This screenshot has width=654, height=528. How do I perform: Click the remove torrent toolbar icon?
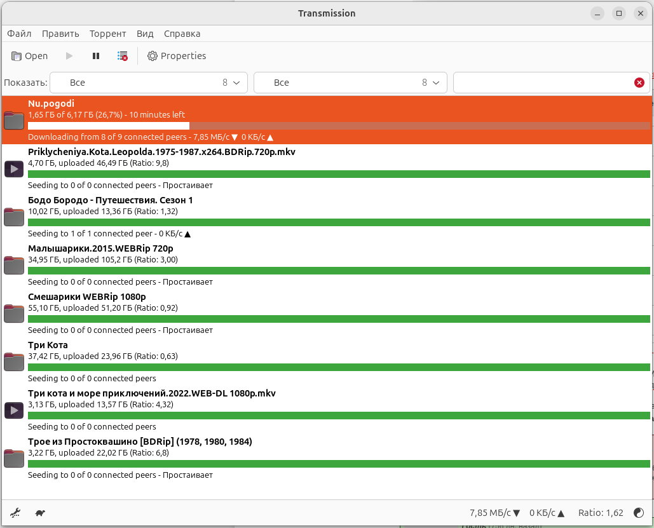pos(123,56)
